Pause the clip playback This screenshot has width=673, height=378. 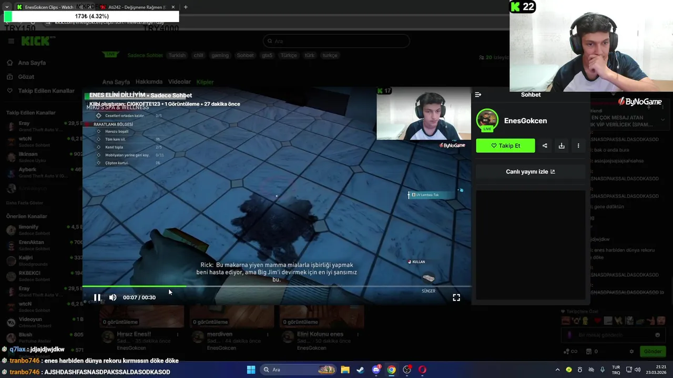97,297
